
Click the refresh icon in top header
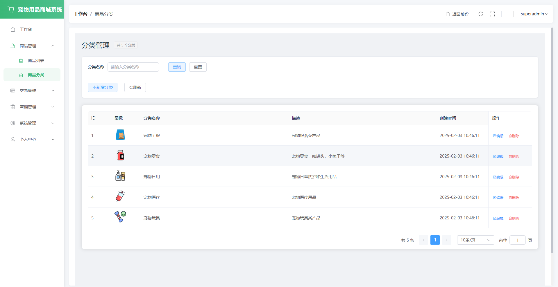click(x=481, y=14)
